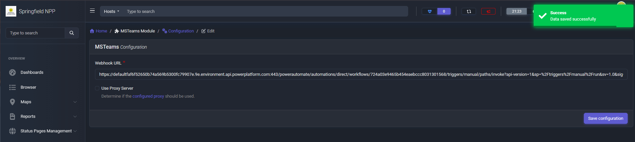
Task: Go to the Home breadcrumb link
Action: click(101, 31)
